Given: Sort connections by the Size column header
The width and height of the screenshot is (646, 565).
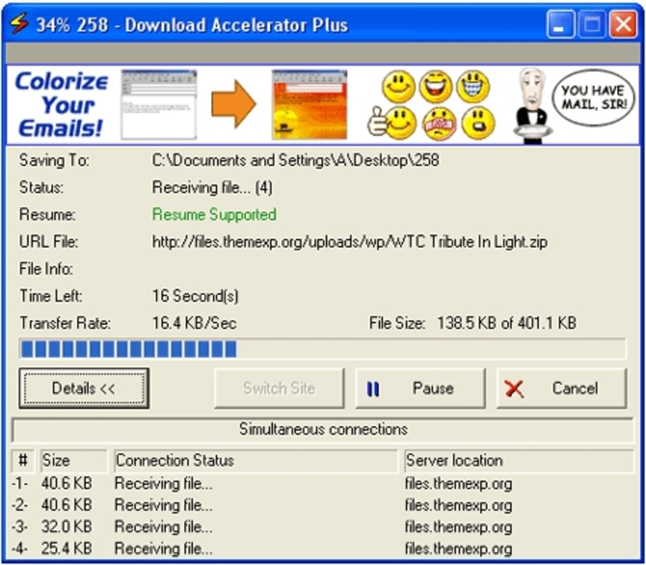Looking at the screenshot, I should coord(73,460).
